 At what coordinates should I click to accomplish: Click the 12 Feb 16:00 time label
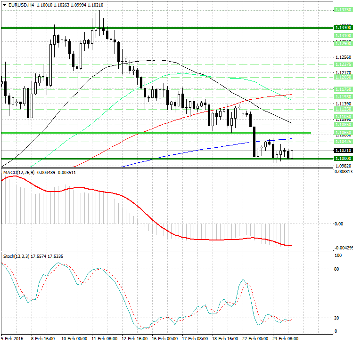tap(135, 339)
